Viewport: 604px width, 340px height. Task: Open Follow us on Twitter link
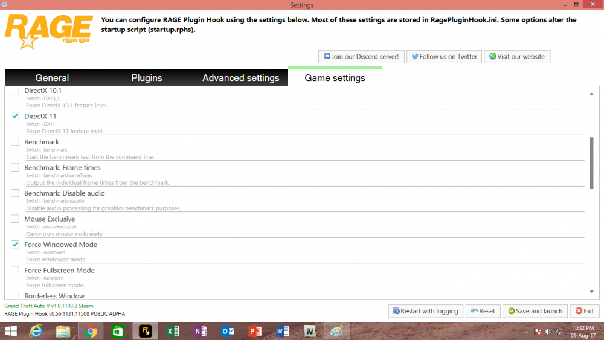tap(444, 57)
